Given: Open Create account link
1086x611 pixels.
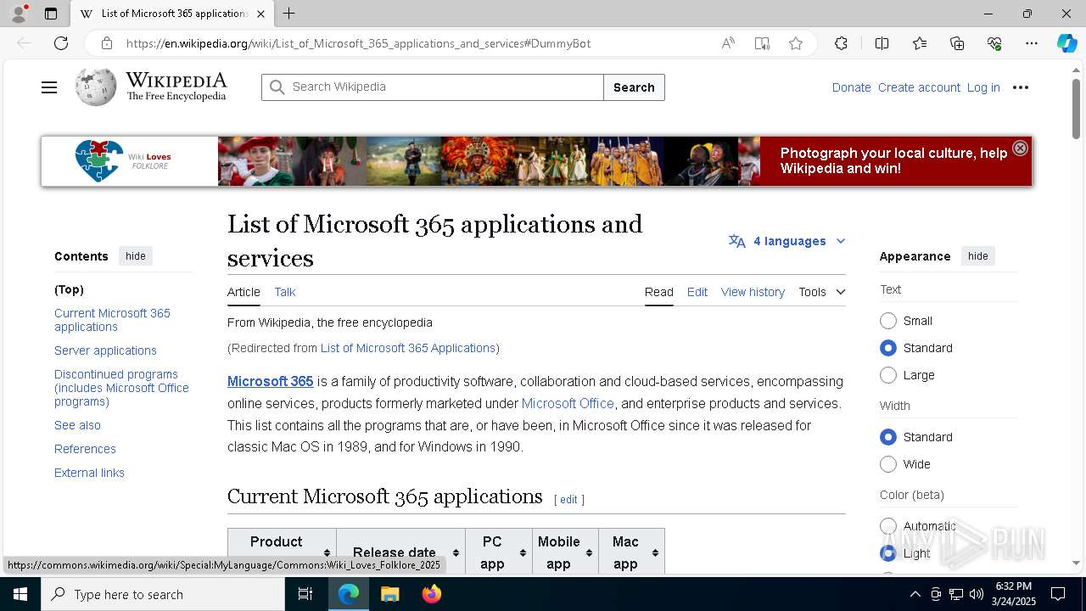Looking at the screenshot, I should point(919,87).
